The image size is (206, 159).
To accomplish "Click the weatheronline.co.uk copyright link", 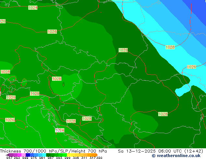I will coord(176,156).
